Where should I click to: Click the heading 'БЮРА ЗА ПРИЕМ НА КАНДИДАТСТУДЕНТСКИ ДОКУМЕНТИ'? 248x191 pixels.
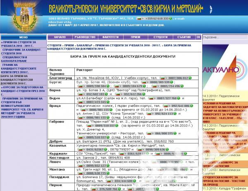point(123,56)
